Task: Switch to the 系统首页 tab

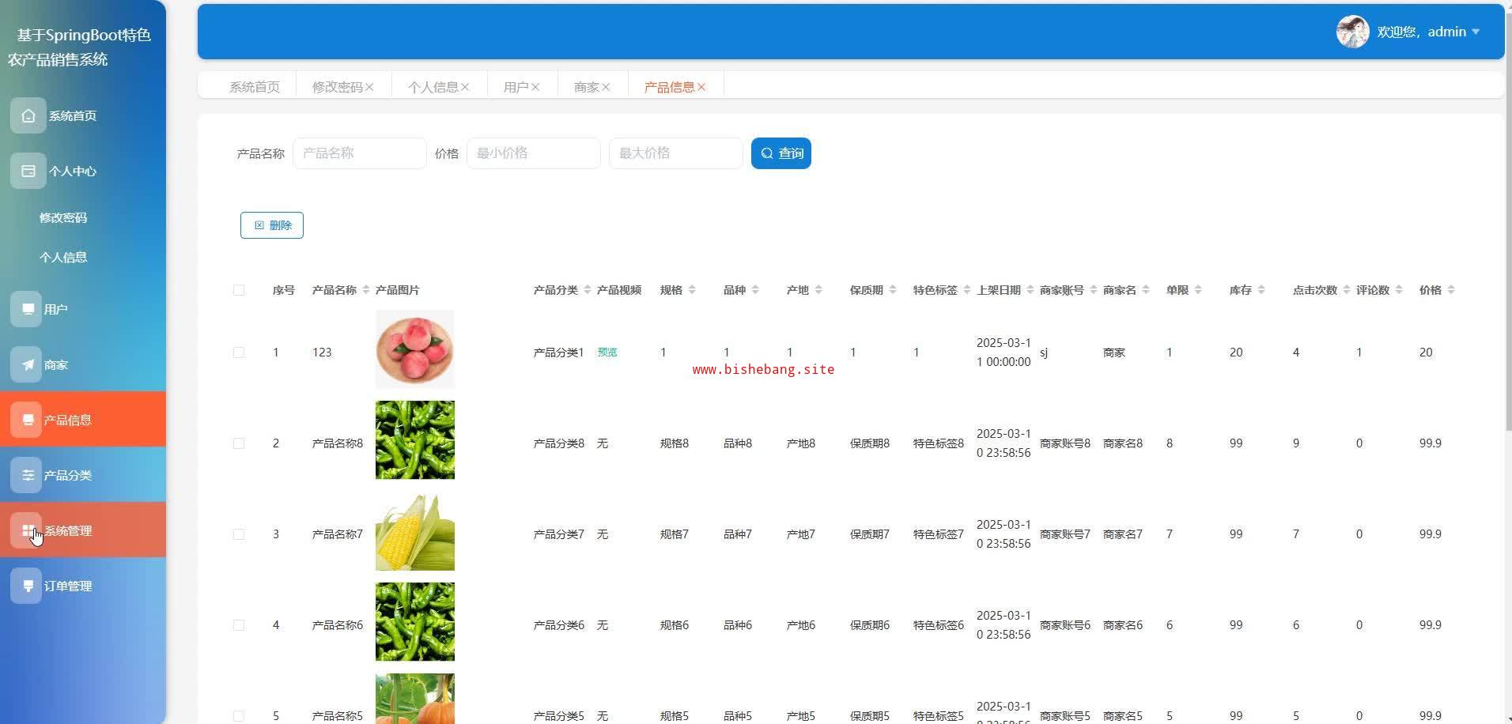Action: coord(255,87)
